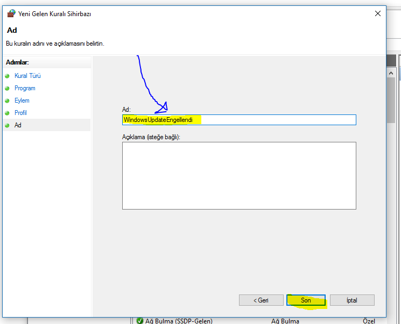
Task: Click green bullet next to Profil
Action: 7,113
